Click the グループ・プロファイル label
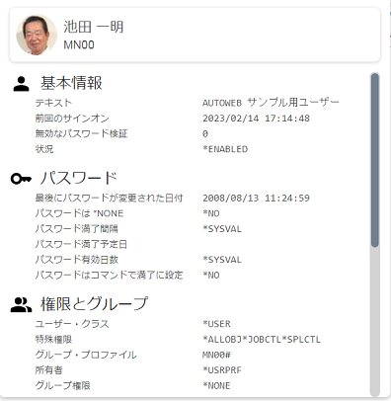The width and height of the screenshot is (391, 401). [86, 355]
